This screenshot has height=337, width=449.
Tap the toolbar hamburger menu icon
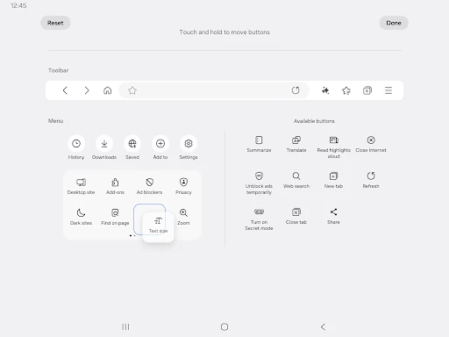click(x=388, y=90)
